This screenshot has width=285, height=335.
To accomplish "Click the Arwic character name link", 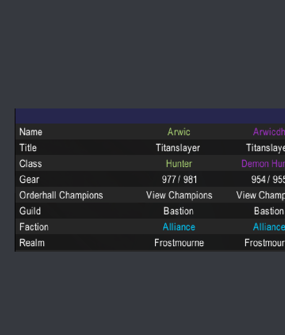I will click(x=179, y=132).
